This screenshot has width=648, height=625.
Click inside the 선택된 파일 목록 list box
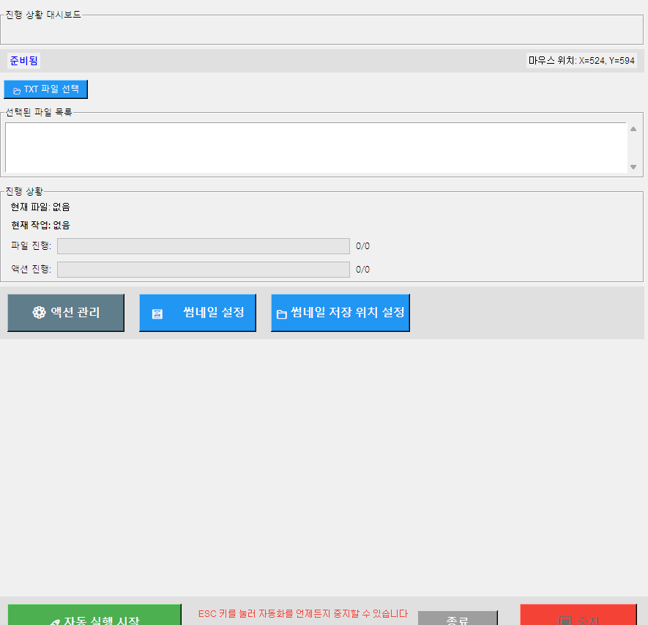(316, 147)
